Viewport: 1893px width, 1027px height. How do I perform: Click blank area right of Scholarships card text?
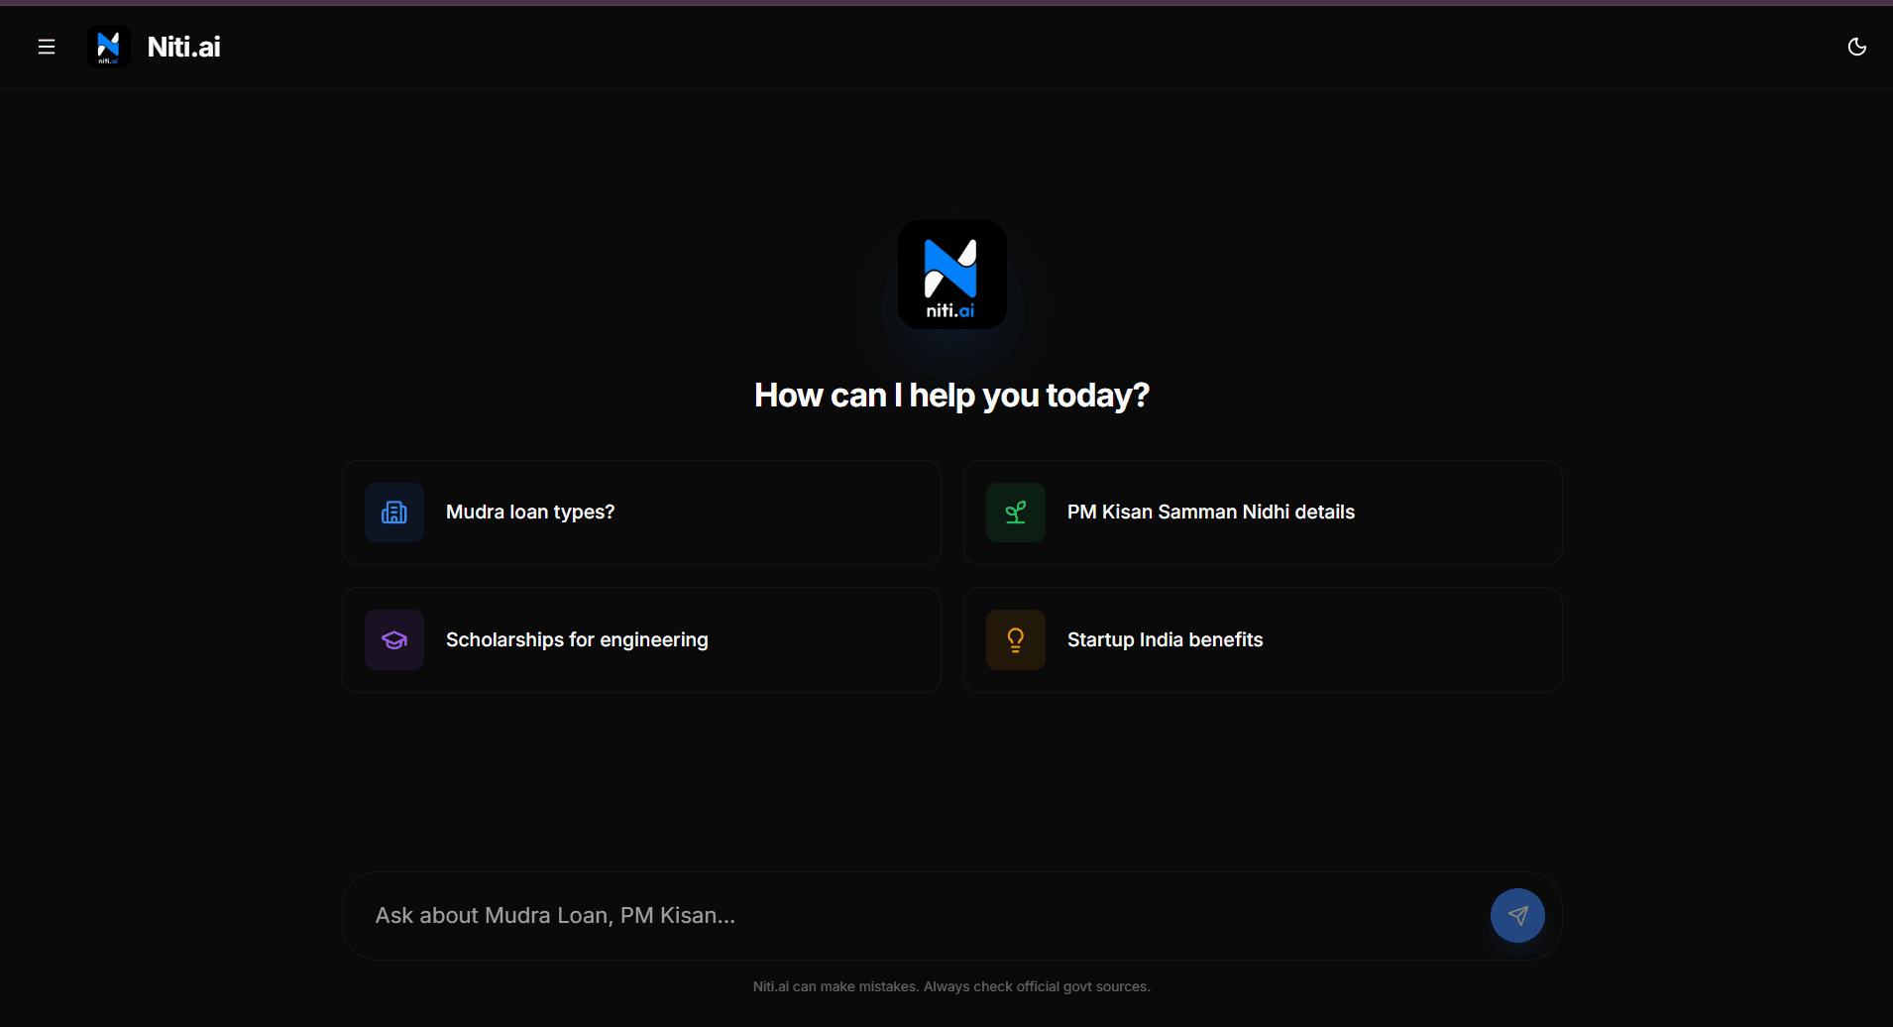click(823, 640)
